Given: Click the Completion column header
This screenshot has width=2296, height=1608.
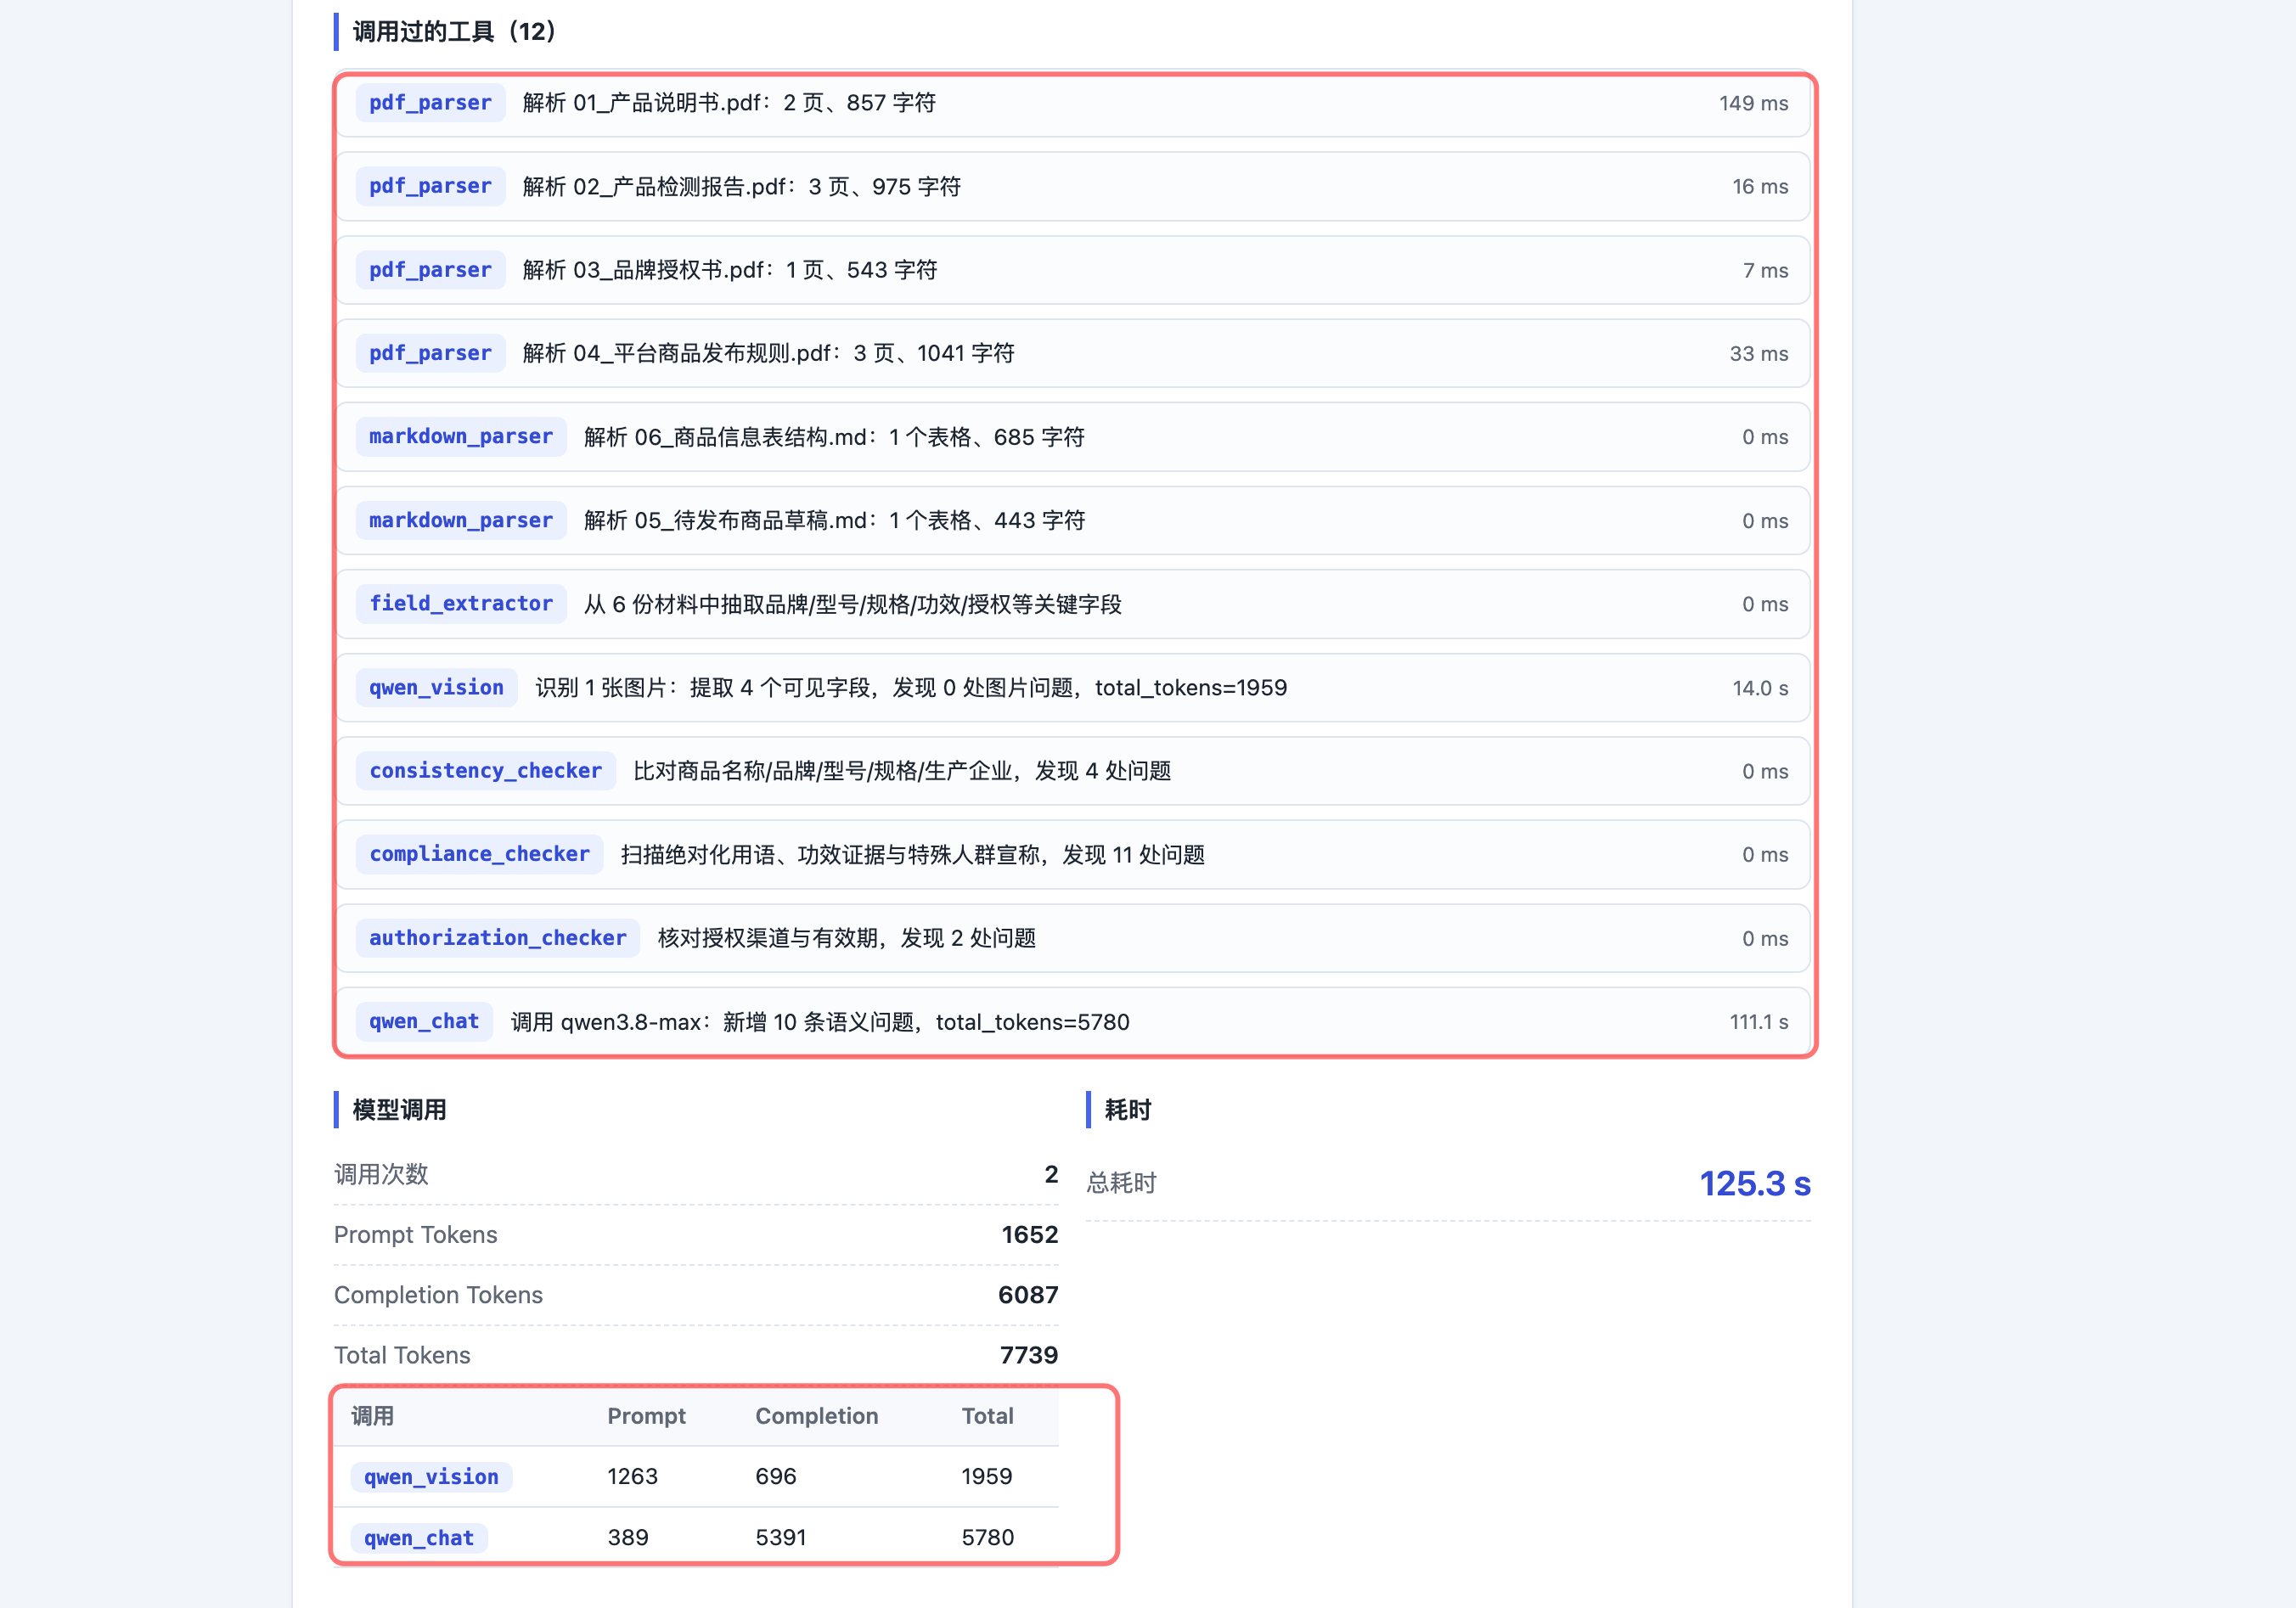Looking at the screenshot, I should coord(817,1416).
